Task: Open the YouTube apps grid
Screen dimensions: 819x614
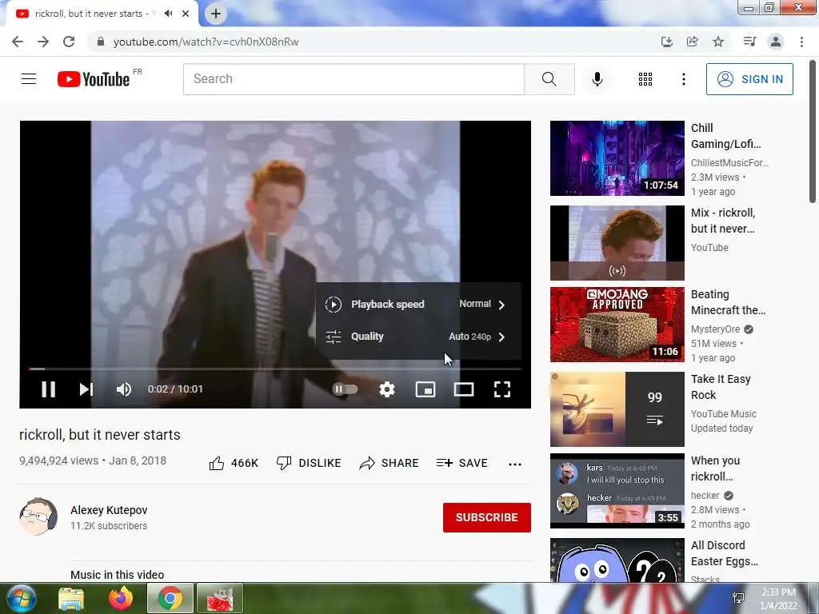Action: [x=645, y=79]
